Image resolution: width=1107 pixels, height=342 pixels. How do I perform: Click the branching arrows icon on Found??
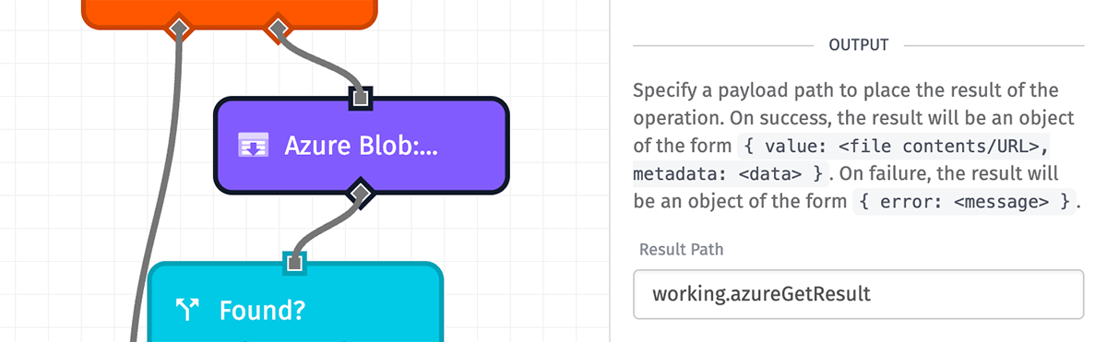coord(188,311)
